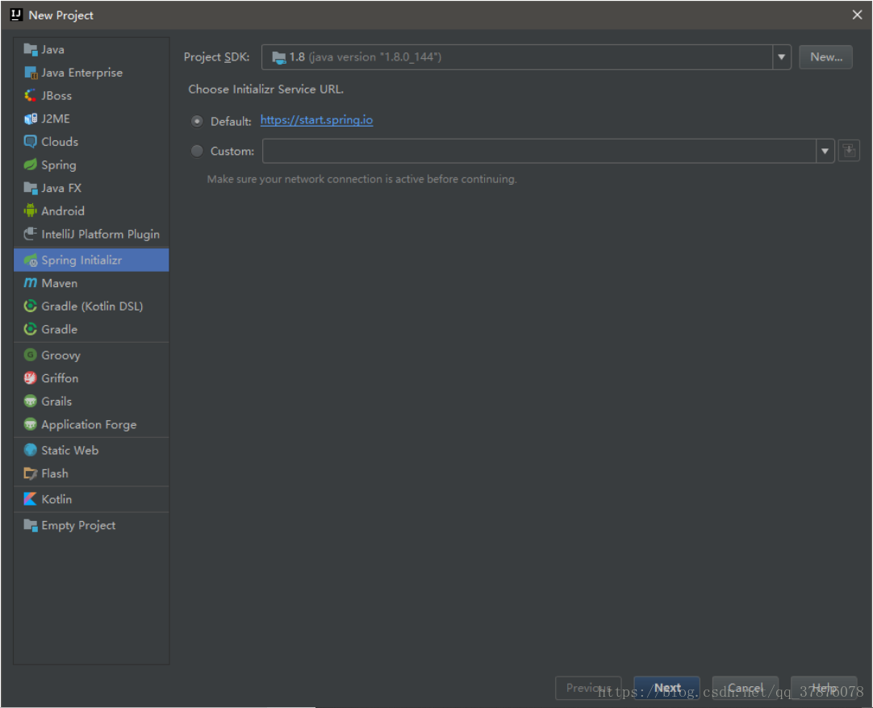
Task: Click the SDK folder icon in combo box
Action: click(x=278, y=56)
